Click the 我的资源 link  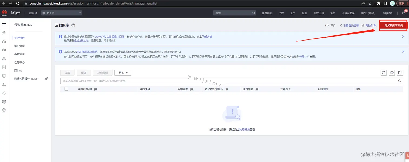pyautogui.click(x=245, y=130)
